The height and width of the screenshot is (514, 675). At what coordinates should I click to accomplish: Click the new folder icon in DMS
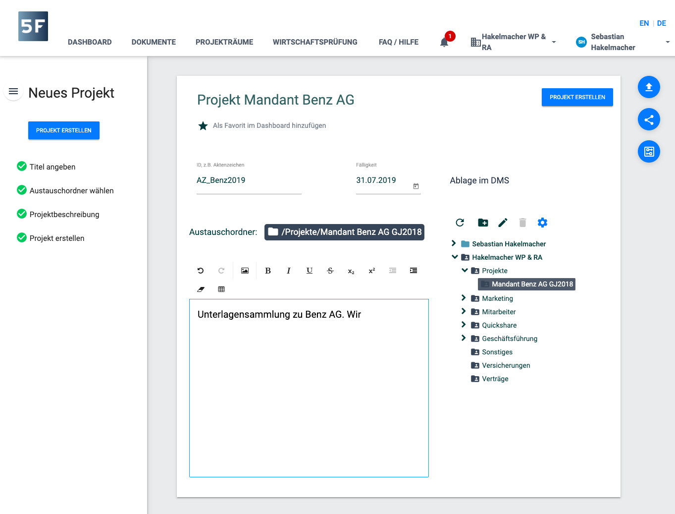[x=483, y=223]
